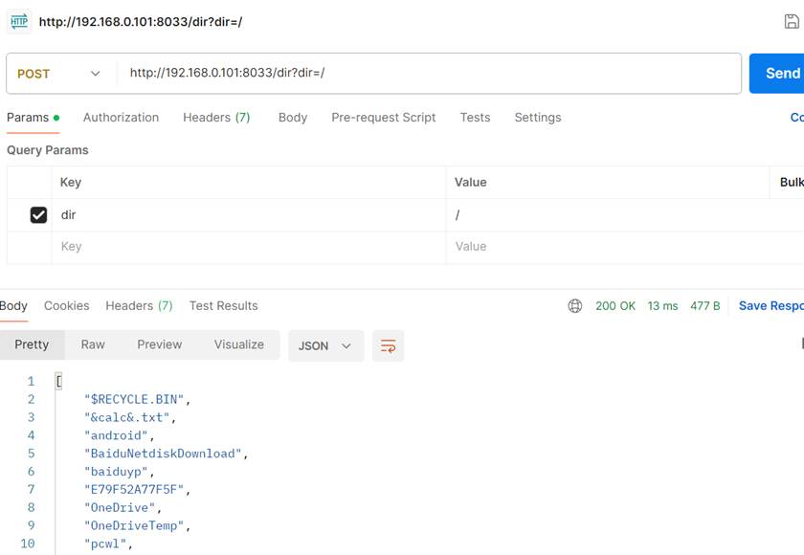Switch to the Authorization tab
804x555 pixels.
click(x=121, y=118)
